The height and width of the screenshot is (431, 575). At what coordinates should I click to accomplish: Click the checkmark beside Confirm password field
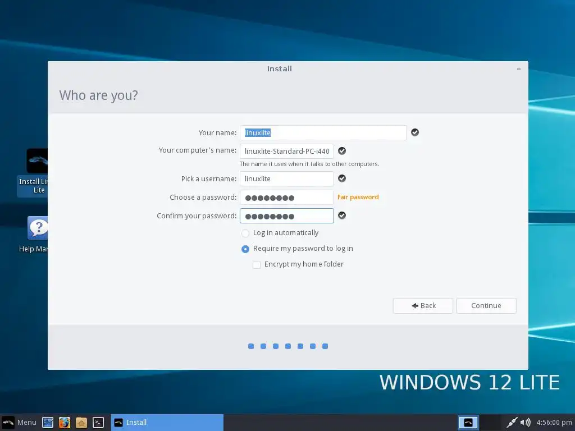pos(342,215)
